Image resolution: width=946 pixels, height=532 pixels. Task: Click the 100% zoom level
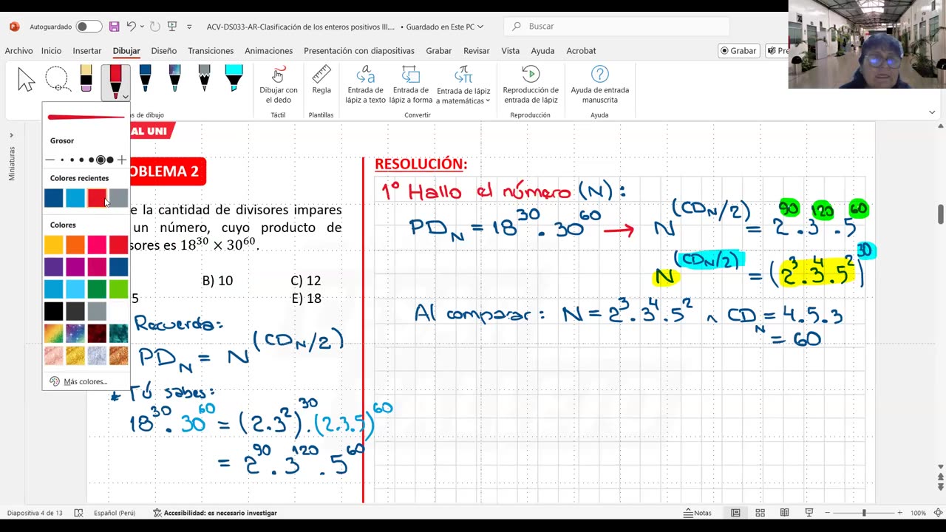click(919, 513)
